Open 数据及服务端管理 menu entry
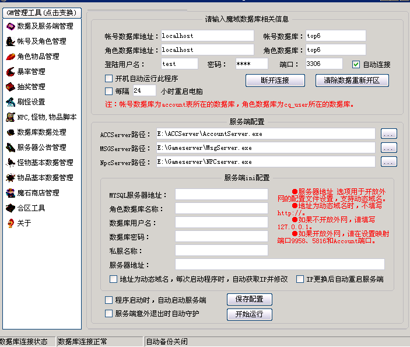This screenshot has height=347, width=410. coord(45,26)
